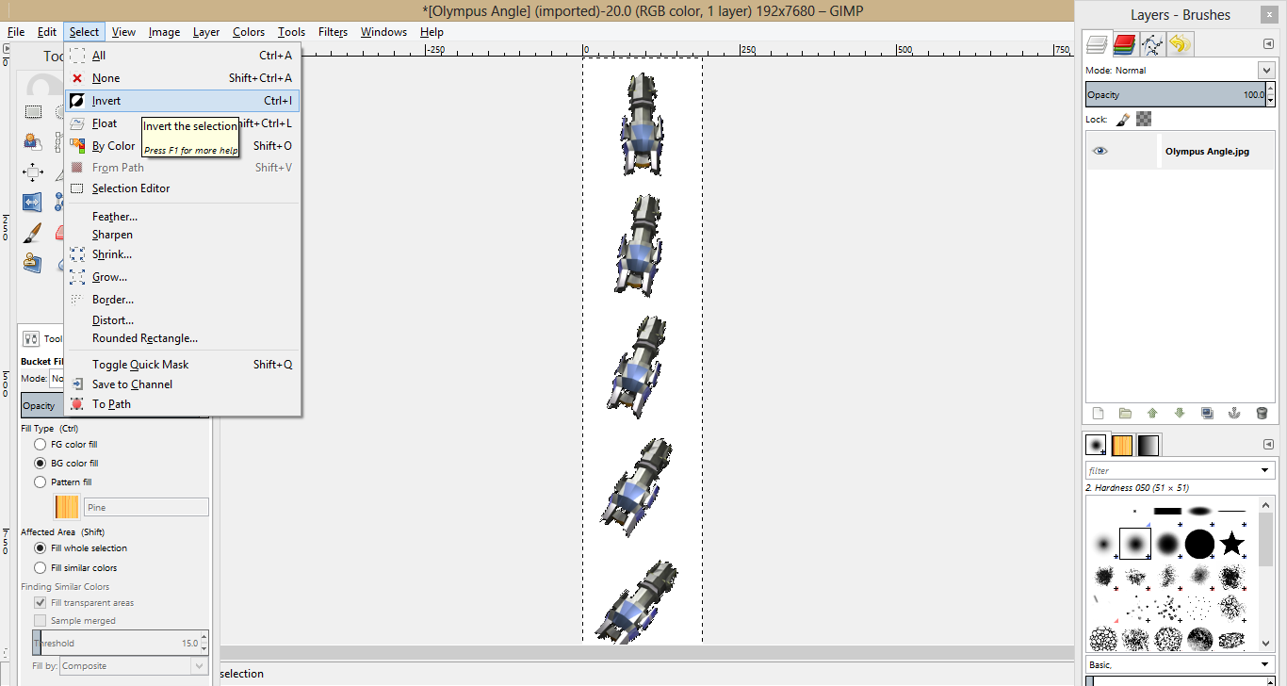Open the Undo History dock tab

tap(1180, 43)
